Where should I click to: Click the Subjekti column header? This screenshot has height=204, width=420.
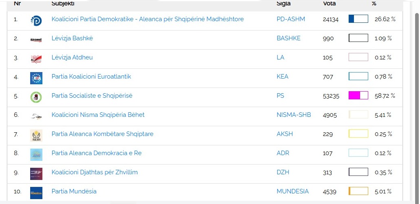[63, 4]
